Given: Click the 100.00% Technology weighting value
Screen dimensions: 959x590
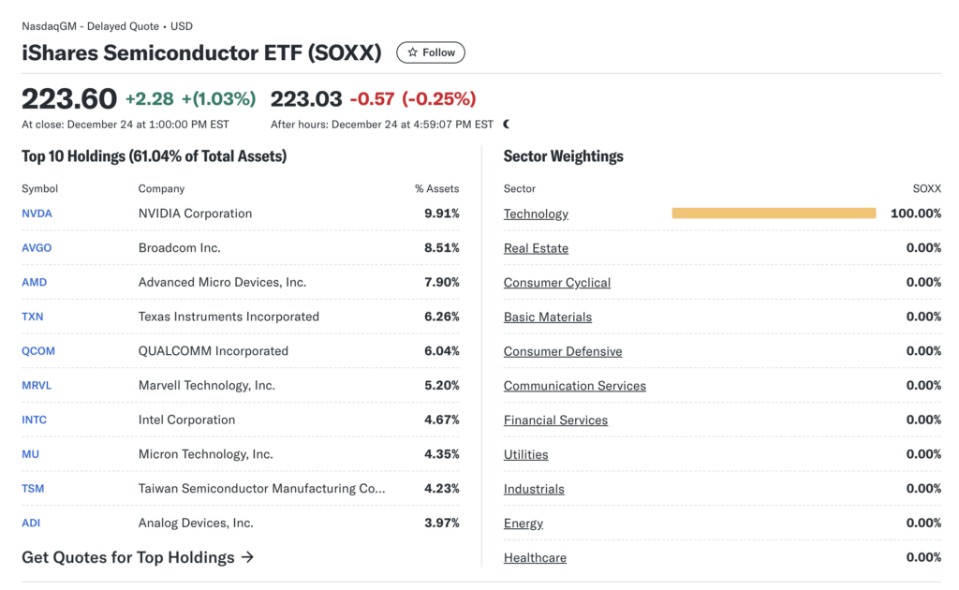Looking at the screenshot, I should pos(916,214).
